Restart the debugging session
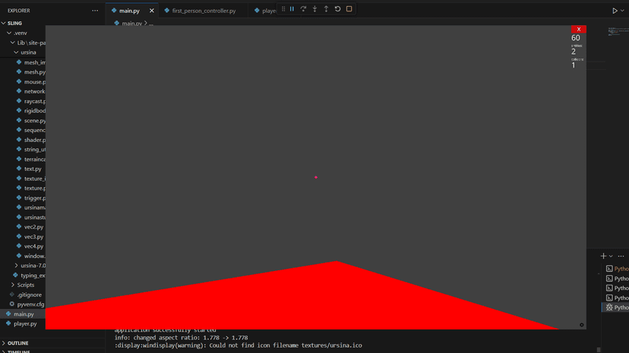The width and height of the screenshot is (629, 353). 337,9
